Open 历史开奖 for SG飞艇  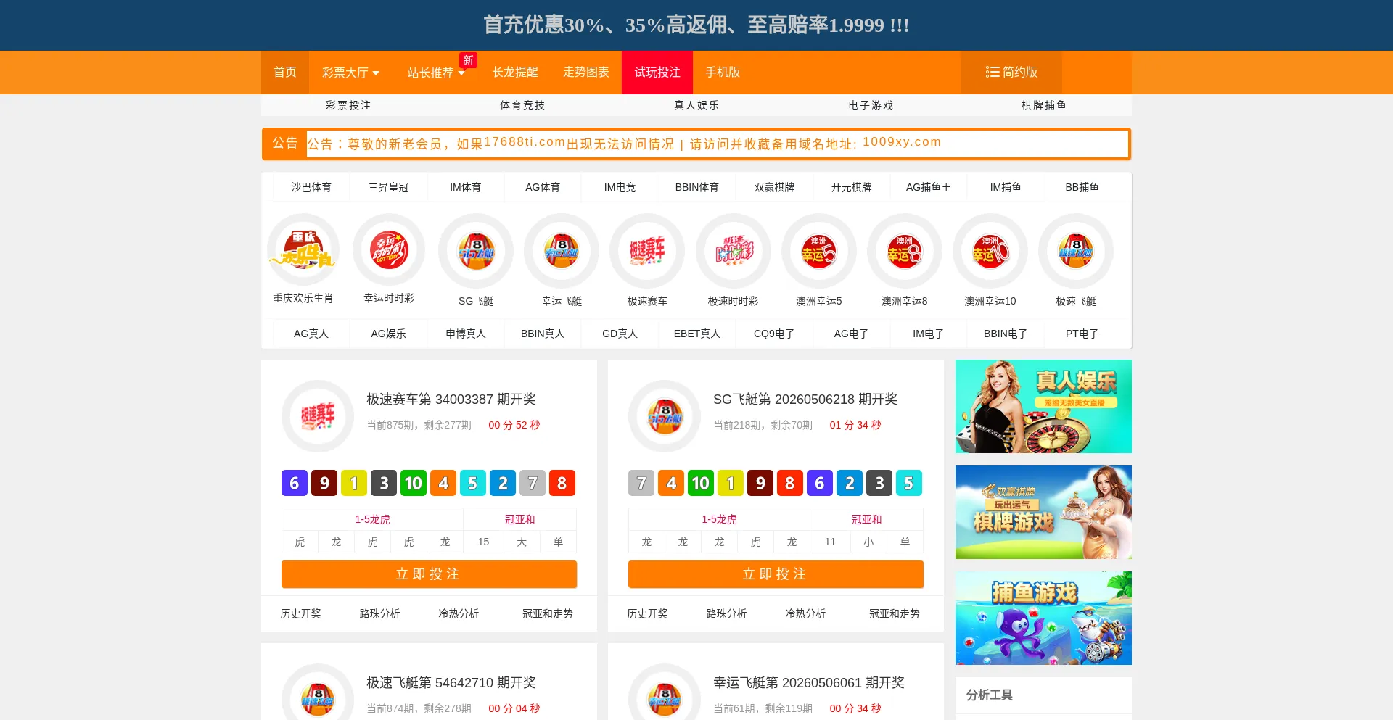(647, 613)
